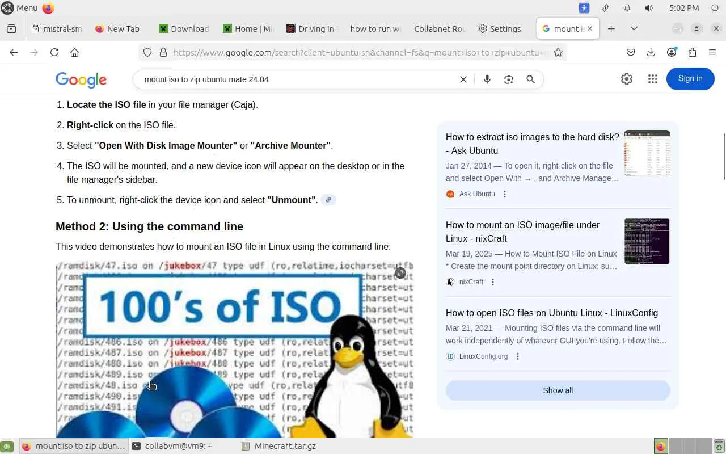Open the accessibility icon in the top panel
This screenshot has height=454, width=726.
tap(584, 8)
